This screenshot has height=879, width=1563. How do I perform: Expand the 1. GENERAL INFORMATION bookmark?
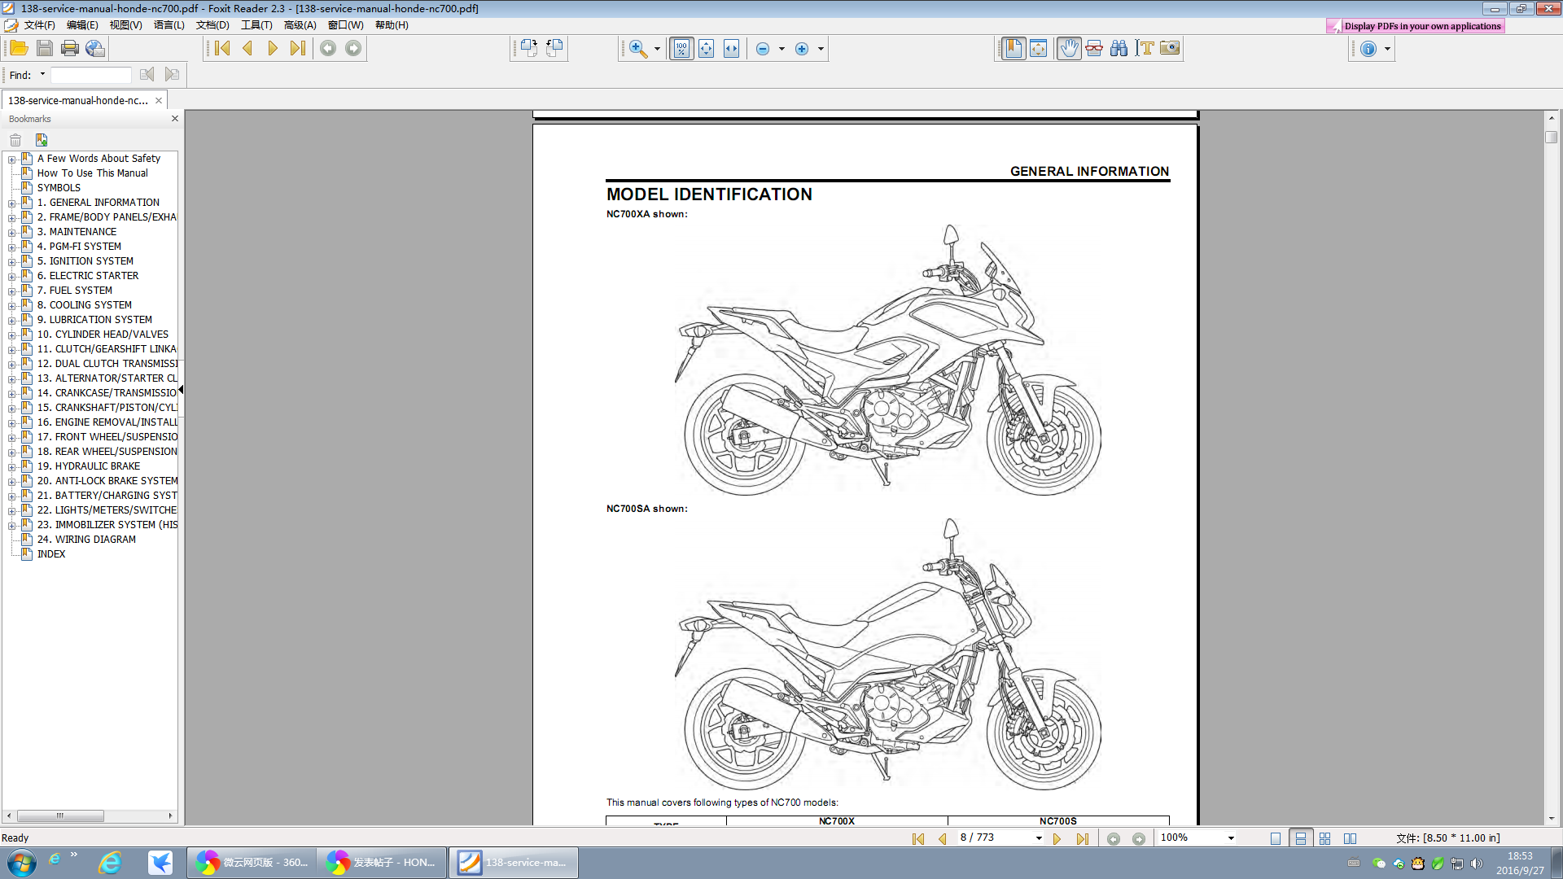(12, 203)
